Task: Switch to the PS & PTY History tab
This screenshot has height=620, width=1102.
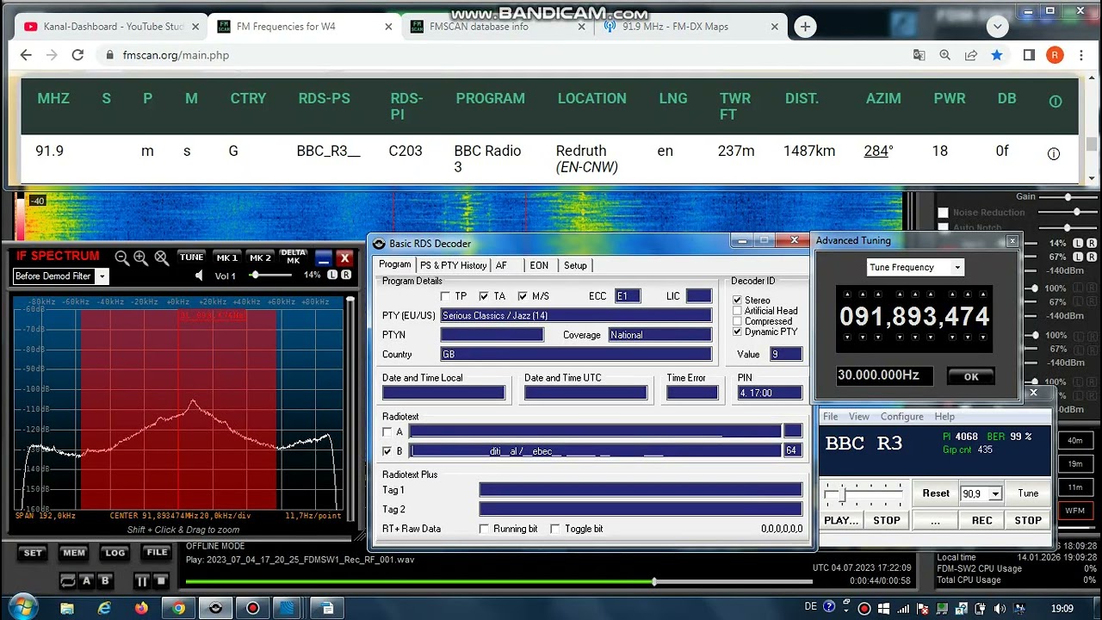Action: click(x=453, y=265)
